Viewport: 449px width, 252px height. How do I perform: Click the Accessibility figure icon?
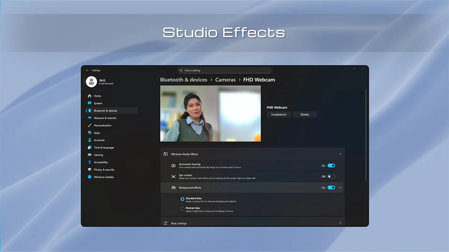(90, 162)
